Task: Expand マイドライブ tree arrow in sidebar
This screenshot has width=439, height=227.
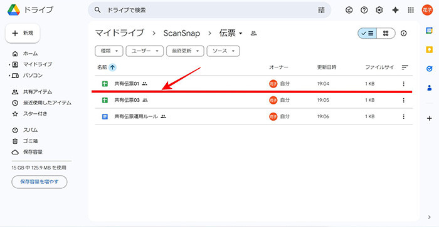Action: (x=9, y=64)
